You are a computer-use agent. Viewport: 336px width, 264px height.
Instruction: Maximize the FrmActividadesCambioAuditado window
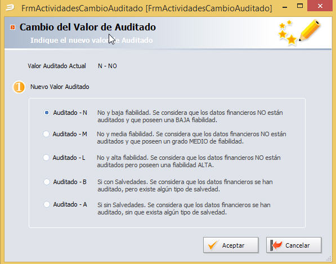[x=300, y=6]
